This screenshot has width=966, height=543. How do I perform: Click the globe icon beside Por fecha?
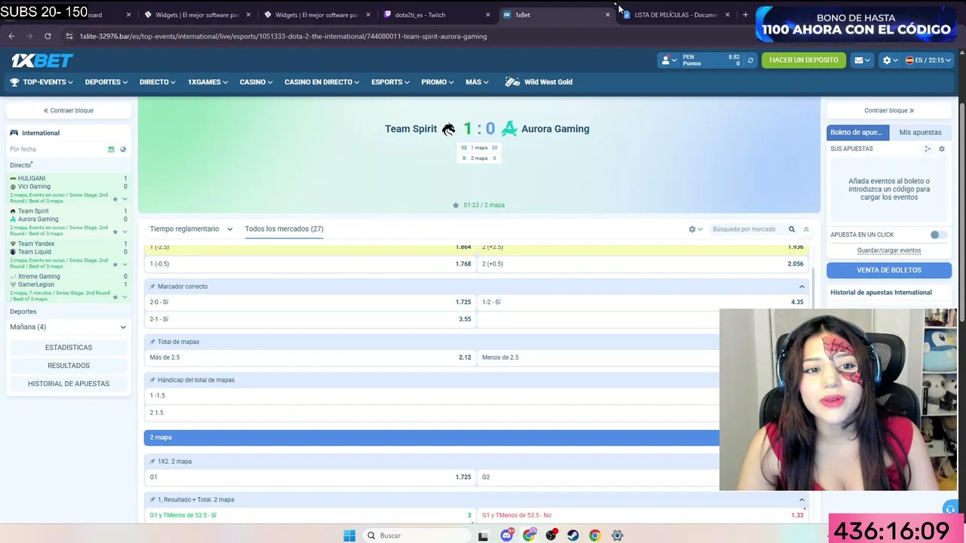123,149
